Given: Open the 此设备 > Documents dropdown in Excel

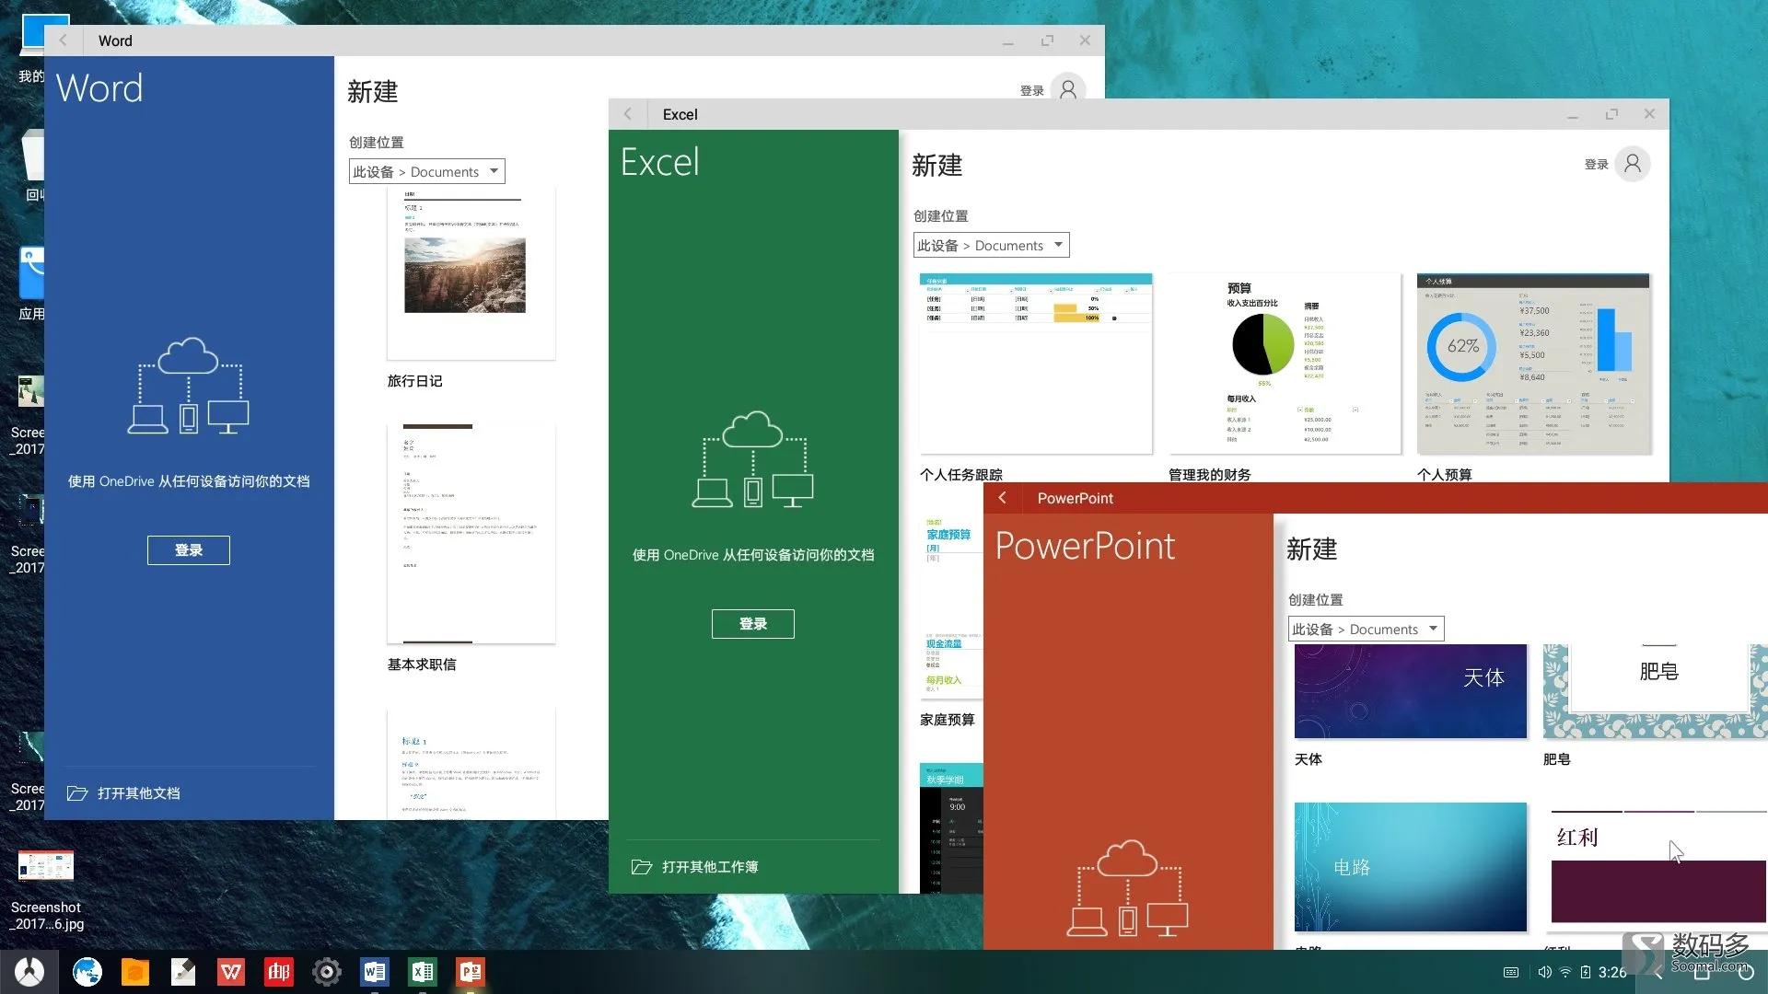Looking at the screenshot, I should pyautogui.click(x=992, y=245).
